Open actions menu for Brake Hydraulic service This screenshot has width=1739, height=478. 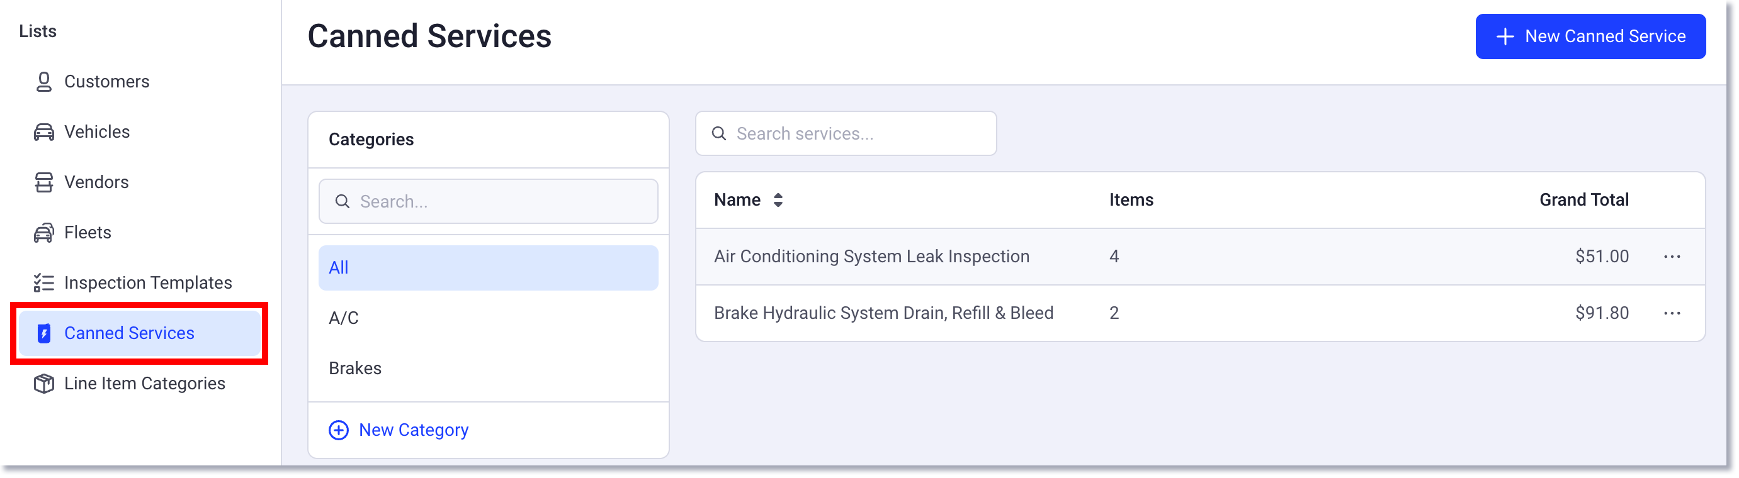click(1673, 312)
